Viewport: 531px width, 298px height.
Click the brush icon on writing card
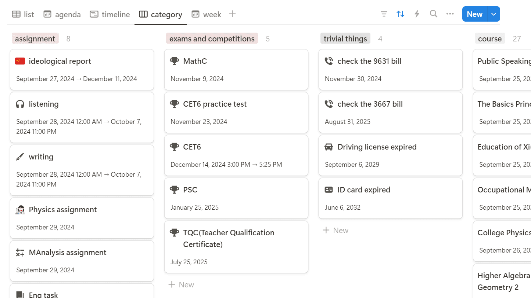(20, 157)
